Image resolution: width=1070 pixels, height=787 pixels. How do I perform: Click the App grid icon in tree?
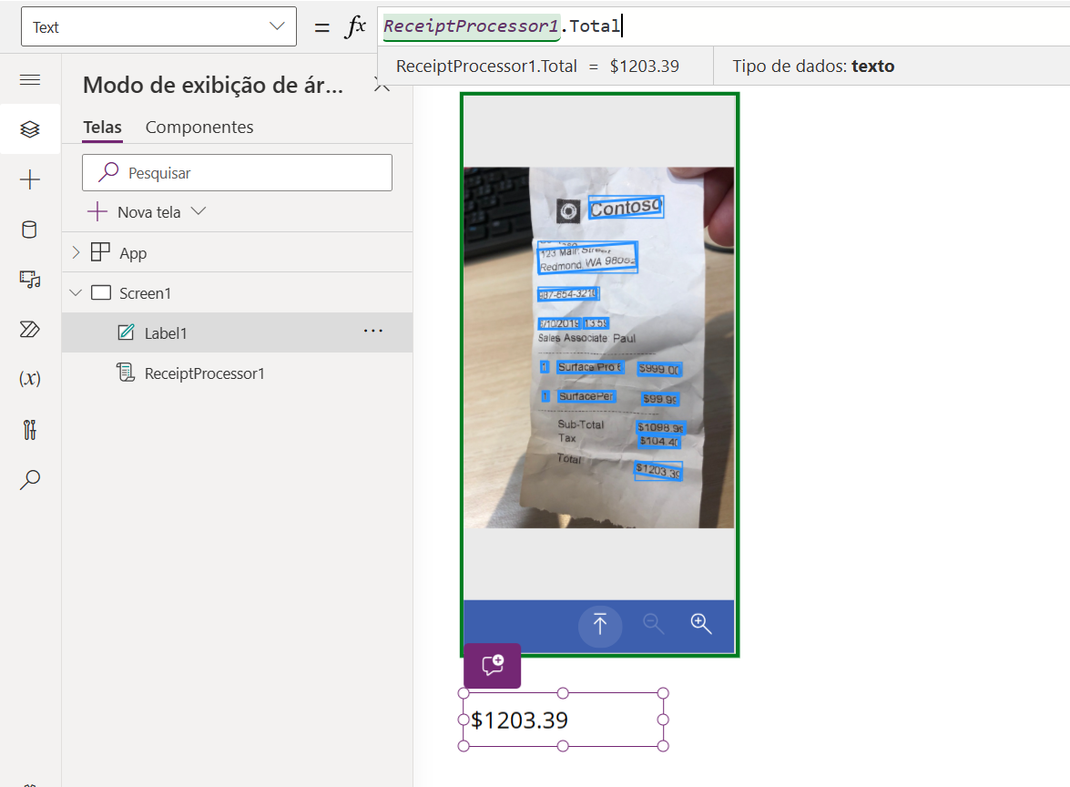[x=100, y=252]
